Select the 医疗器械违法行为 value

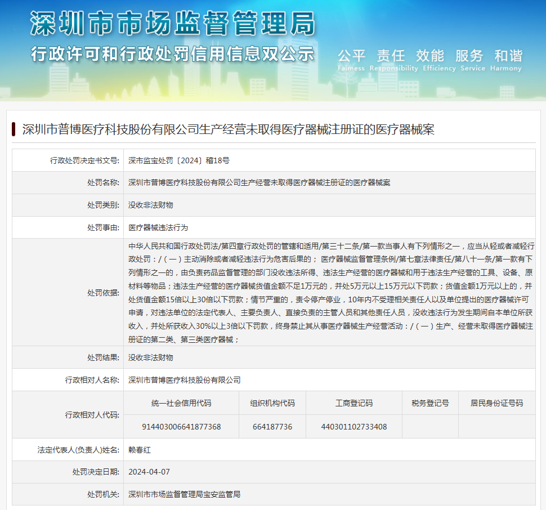pos(158,227)
